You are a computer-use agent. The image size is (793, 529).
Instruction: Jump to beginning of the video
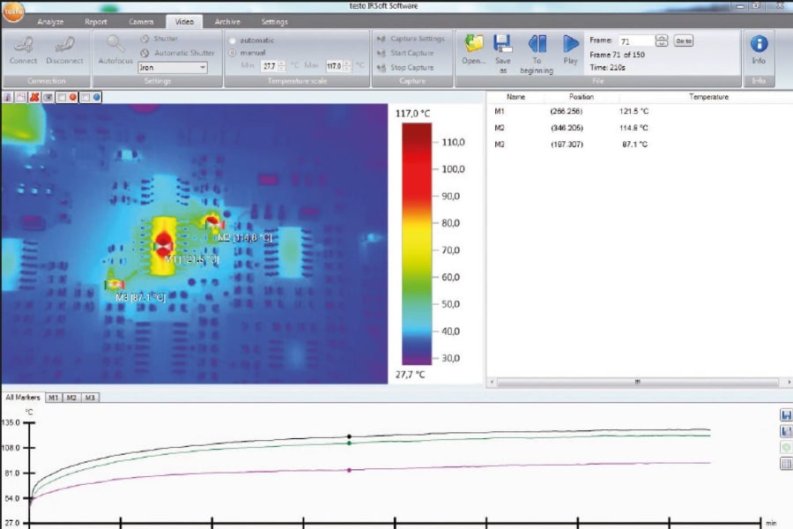point(537,44)
